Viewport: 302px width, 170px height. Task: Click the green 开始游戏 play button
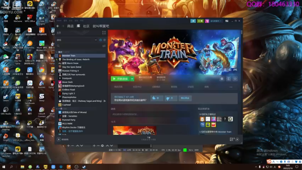tap(120, 79)
